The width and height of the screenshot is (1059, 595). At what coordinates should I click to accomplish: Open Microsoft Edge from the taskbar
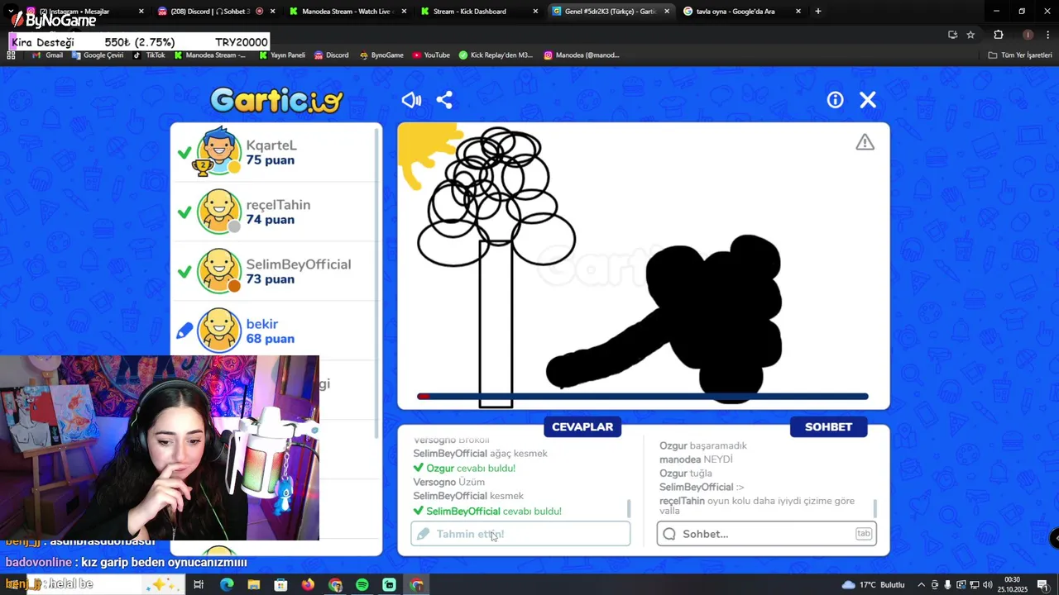coord(227,585)
